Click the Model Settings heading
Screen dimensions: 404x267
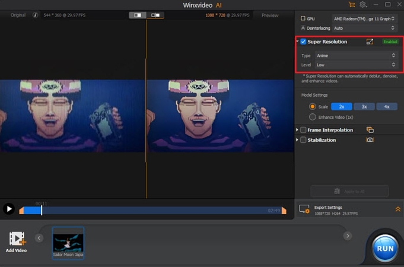click(x=314, y=95)
